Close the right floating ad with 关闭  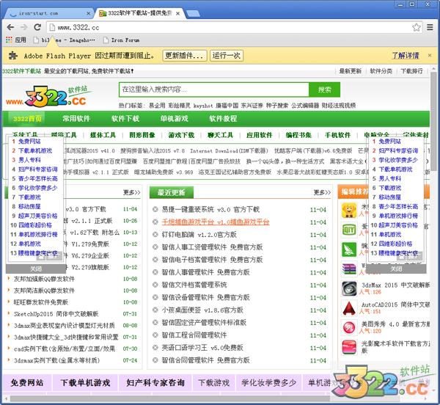pyautogui.click(x=396, y=269)
